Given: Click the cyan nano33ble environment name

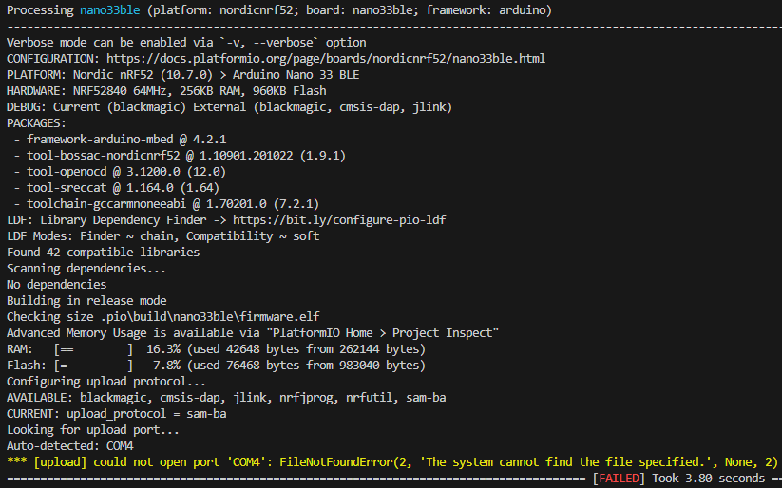Looking at the screenshot, I should click(109, 10).
